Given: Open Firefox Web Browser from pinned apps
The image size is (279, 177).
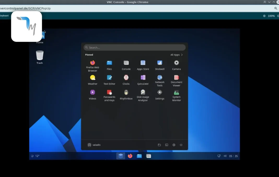Looking at the screenshot, I should click(92, 66).
